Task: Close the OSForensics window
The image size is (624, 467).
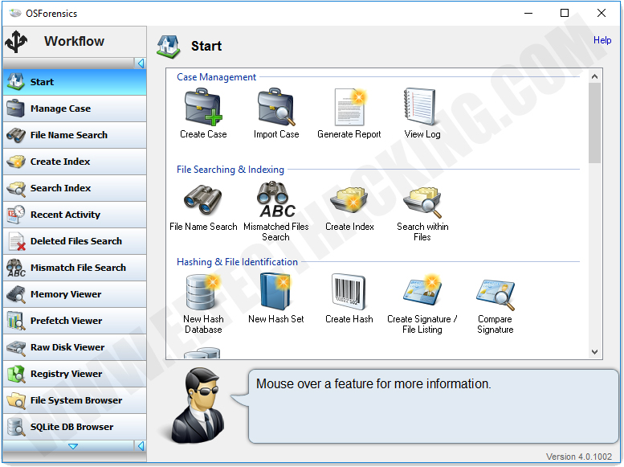Action: pos(602,13)
